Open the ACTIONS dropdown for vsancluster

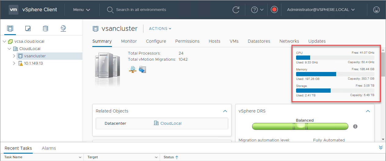pos(160,29)
